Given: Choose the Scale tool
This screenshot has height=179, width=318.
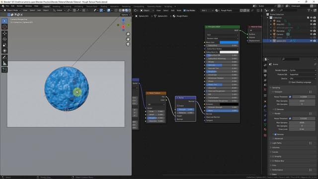Looking at the screenshot, I should (x=4, y=45).
